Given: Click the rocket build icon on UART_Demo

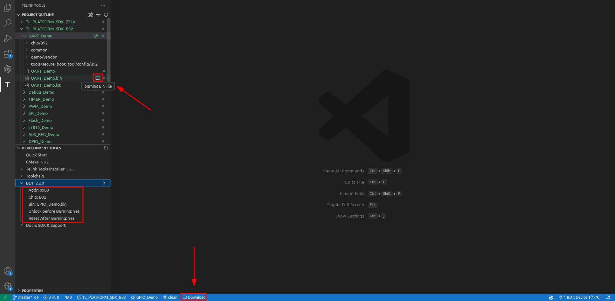Looking at the screenshot, I should point(96,36).
